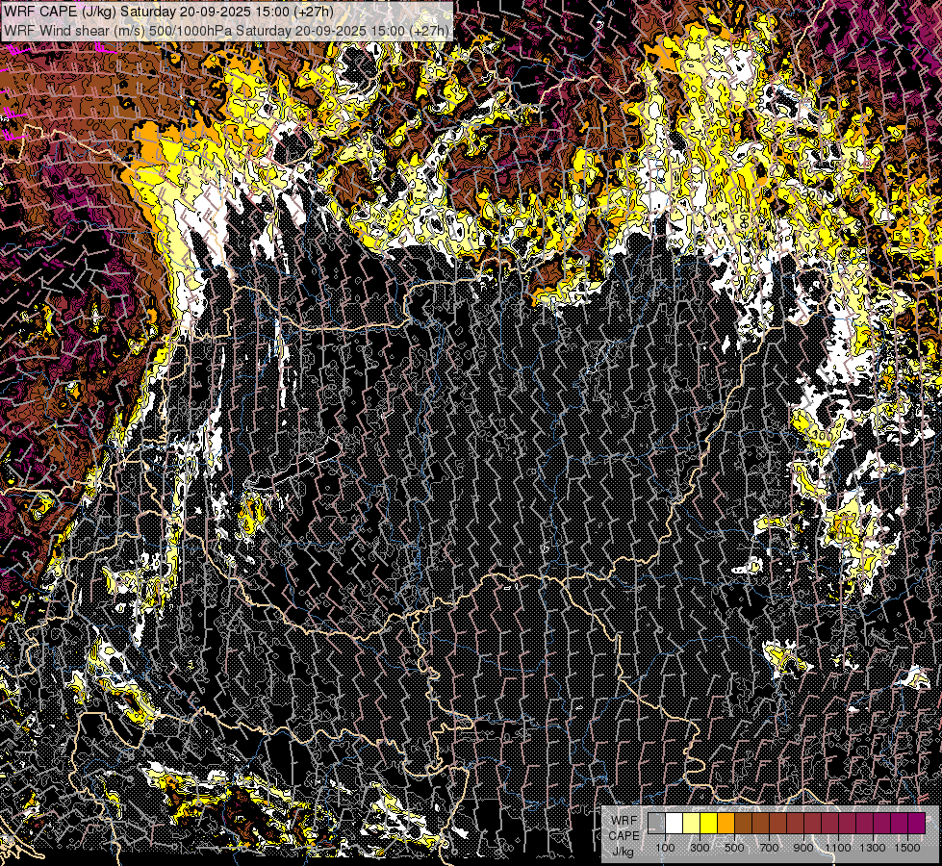Viewport: 942px width, 866px height.
Task: Click the 700 legend scale label
Action: (769, 848)
